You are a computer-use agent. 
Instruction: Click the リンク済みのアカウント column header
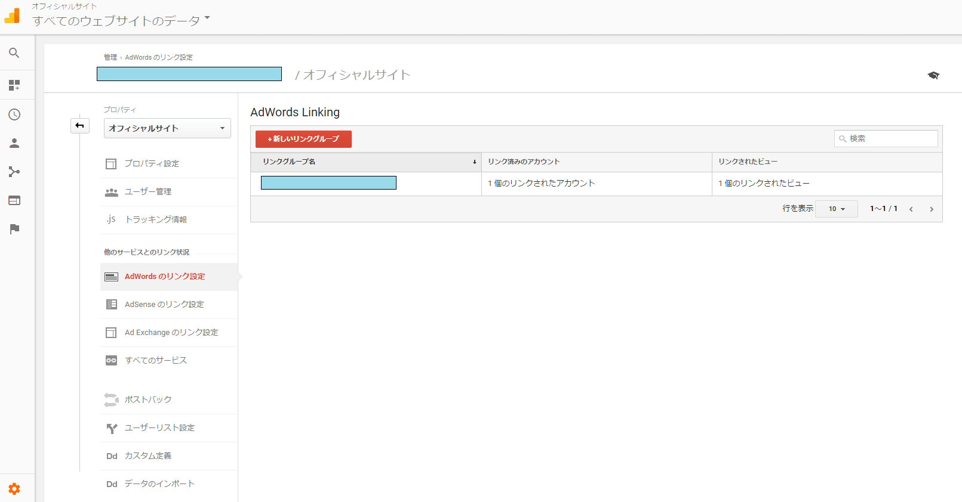597,162
